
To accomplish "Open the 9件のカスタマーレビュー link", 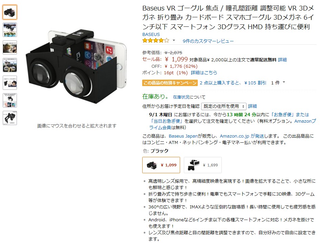I will click(208, 41).
